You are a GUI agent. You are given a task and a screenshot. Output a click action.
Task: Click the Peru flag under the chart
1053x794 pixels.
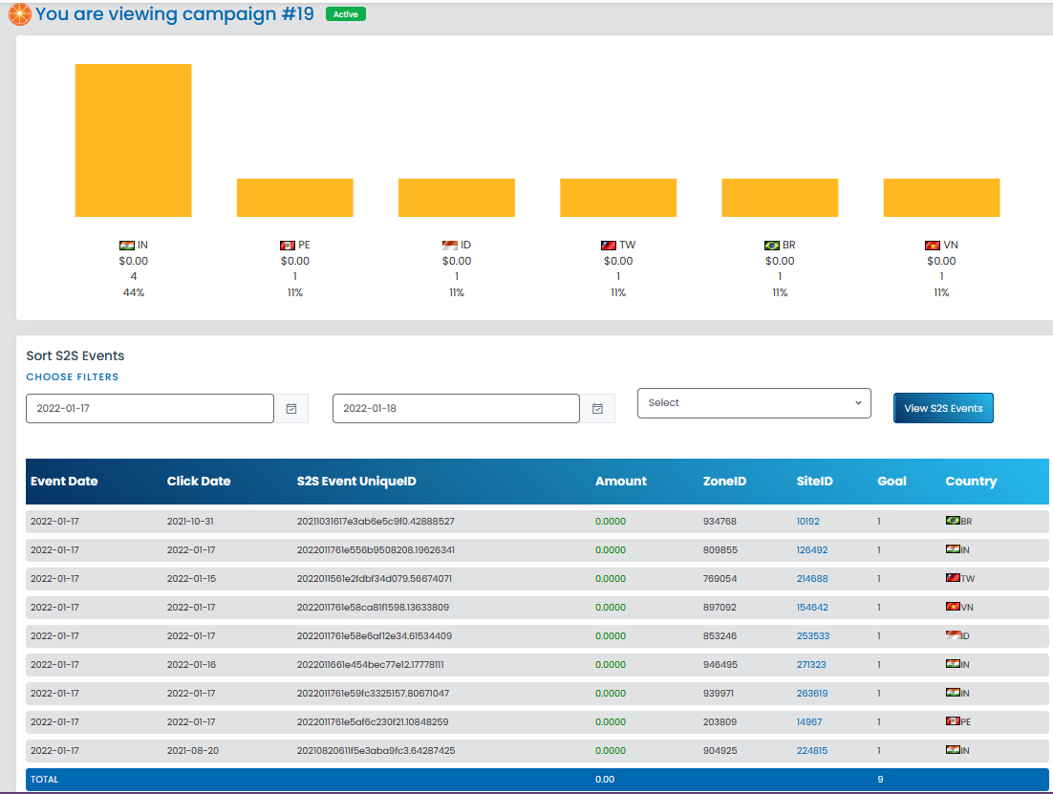(287, 246)
